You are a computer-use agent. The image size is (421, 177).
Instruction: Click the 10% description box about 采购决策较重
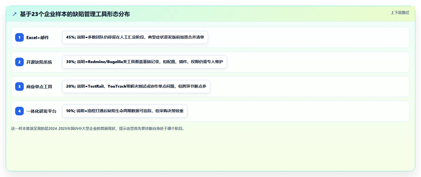point(125,111)
